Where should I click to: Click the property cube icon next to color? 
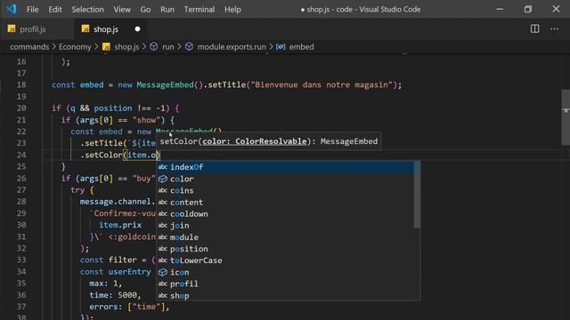[163, 179]
